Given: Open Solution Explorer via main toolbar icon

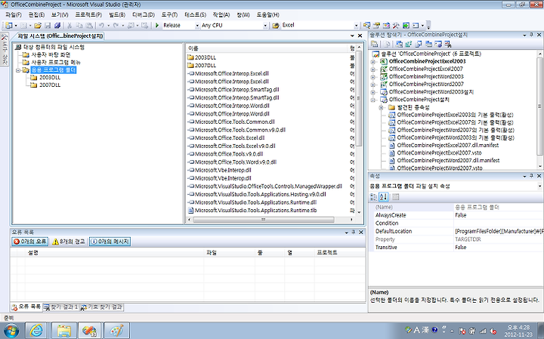Looking at the screenshot, I should (366, 26).
